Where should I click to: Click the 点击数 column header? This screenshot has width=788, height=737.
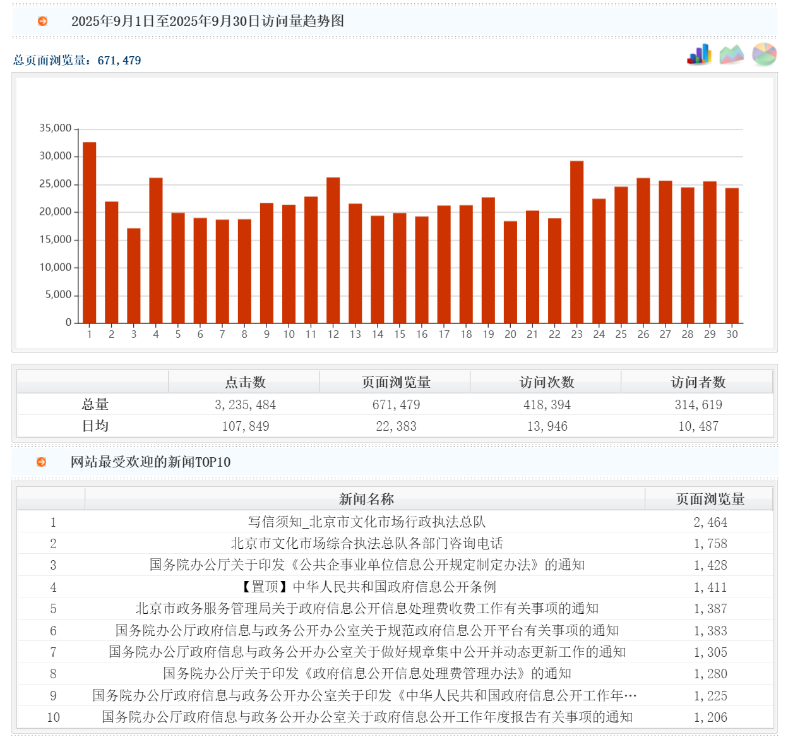click(245, 382)
